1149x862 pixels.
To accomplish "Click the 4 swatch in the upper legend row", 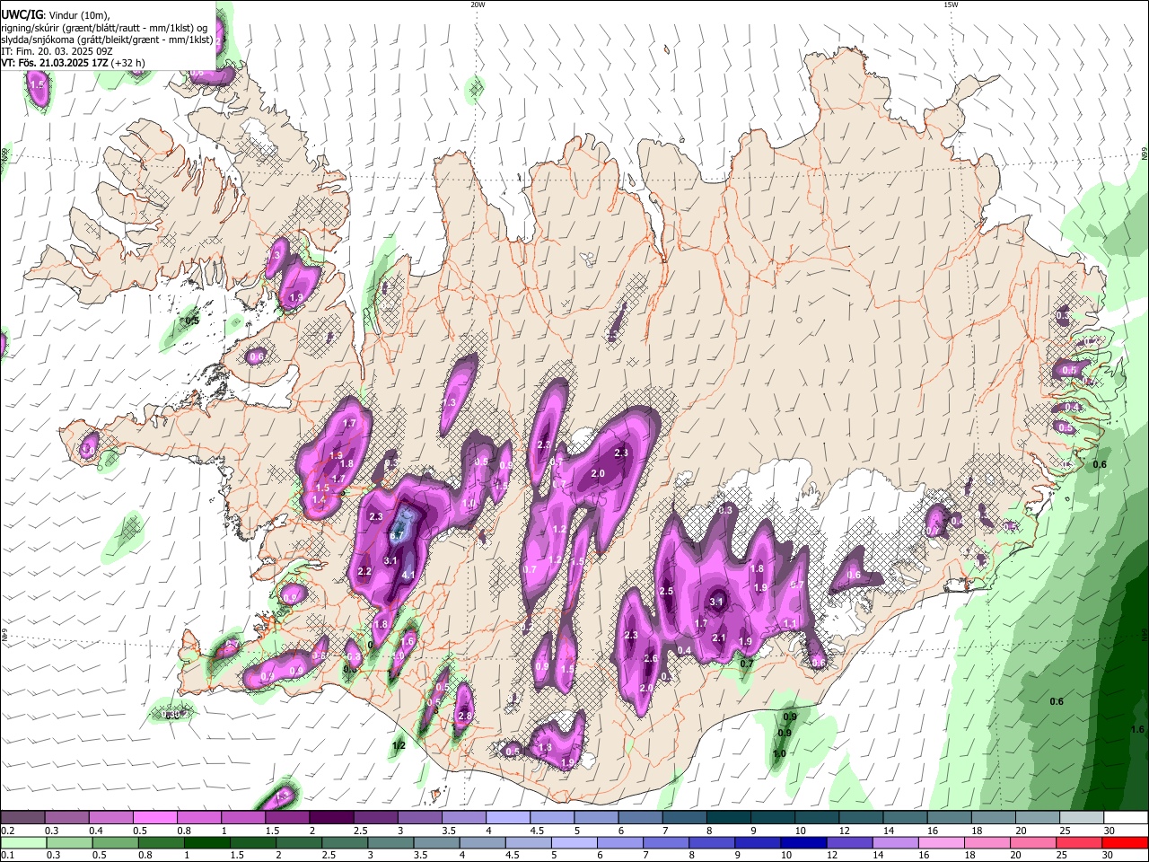I will point(508,818).
